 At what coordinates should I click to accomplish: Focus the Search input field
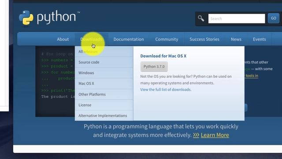pyautogui.click(x=237, y=19)
